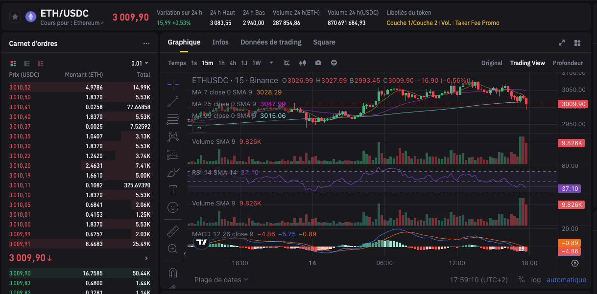Open the emoji sticker tool
The image size is (597, 294).
point(173,207)
